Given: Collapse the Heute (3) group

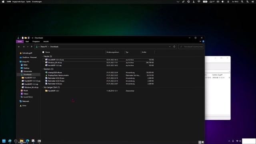Looking at the screenshot, I should tap(43, 56).
